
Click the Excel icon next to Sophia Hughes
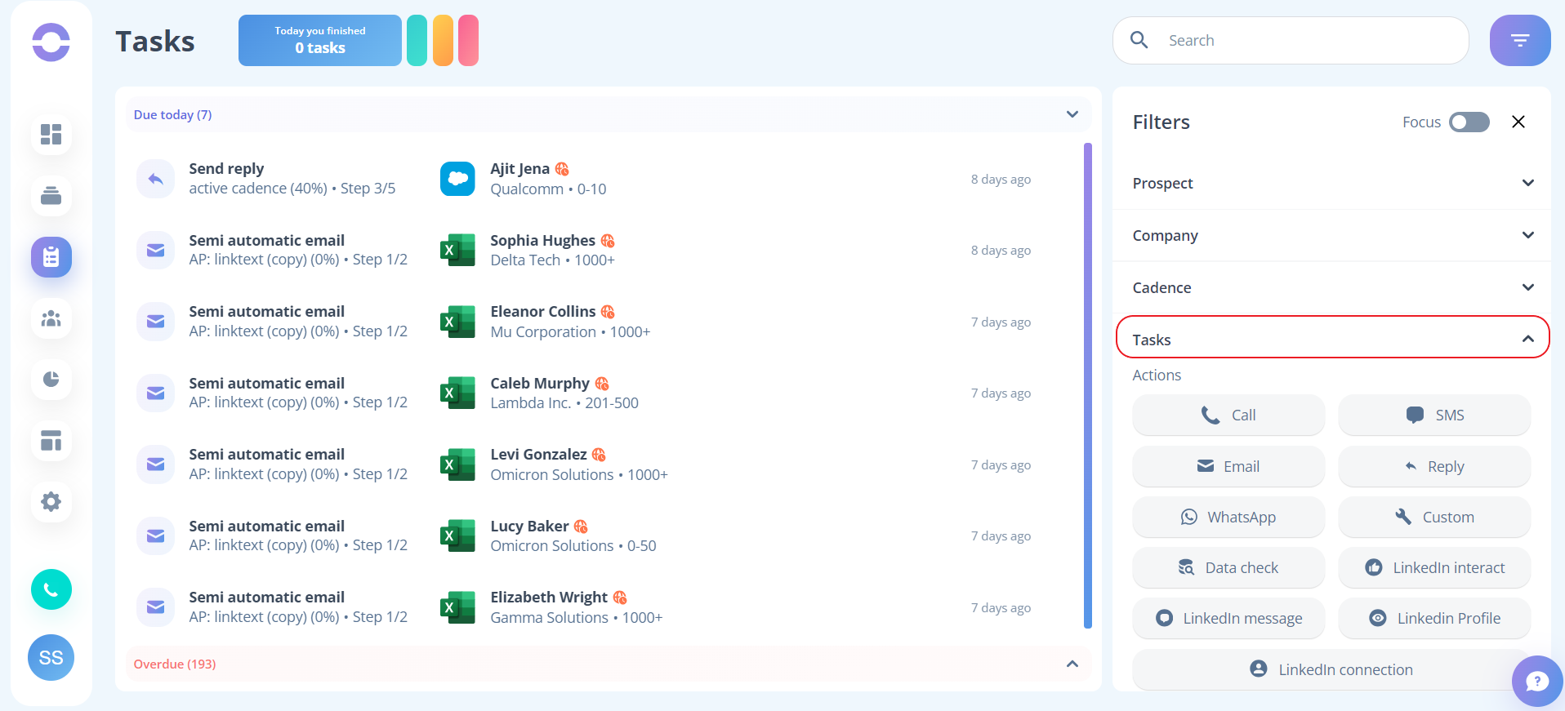[x=457, y=250]
